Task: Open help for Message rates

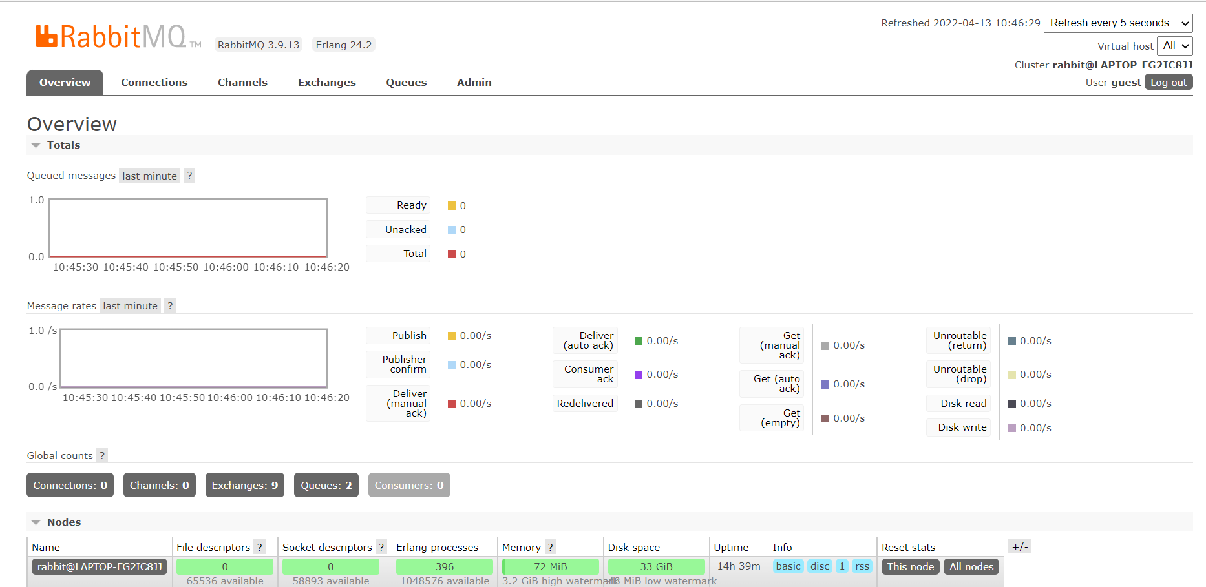Action: click(x=170, y=305)
